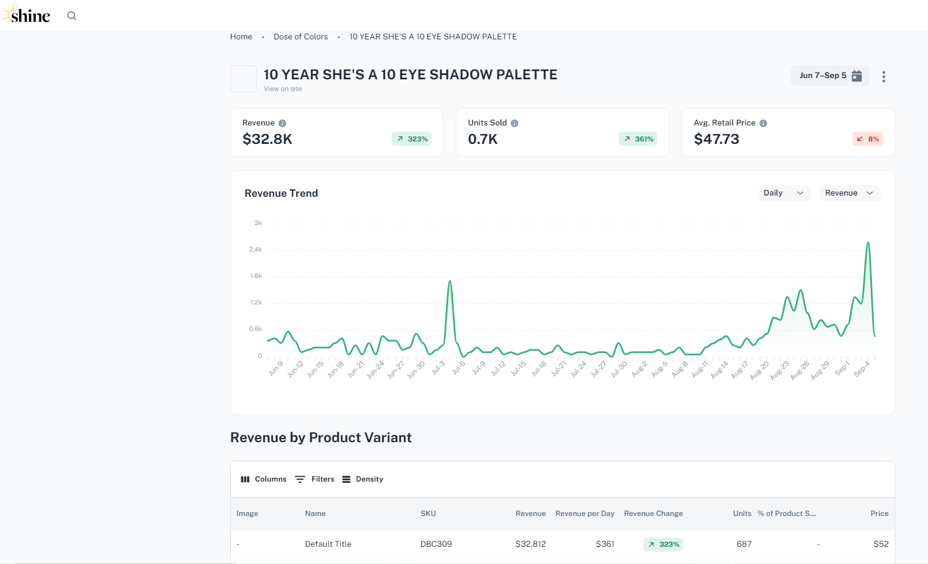The width and height of the screenshot is (928, 564).
Task: Open the Daily interval dropdown
Action: 785,193
